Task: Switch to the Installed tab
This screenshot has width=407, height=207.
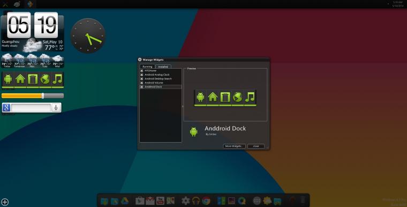Action: click(163, 66)
